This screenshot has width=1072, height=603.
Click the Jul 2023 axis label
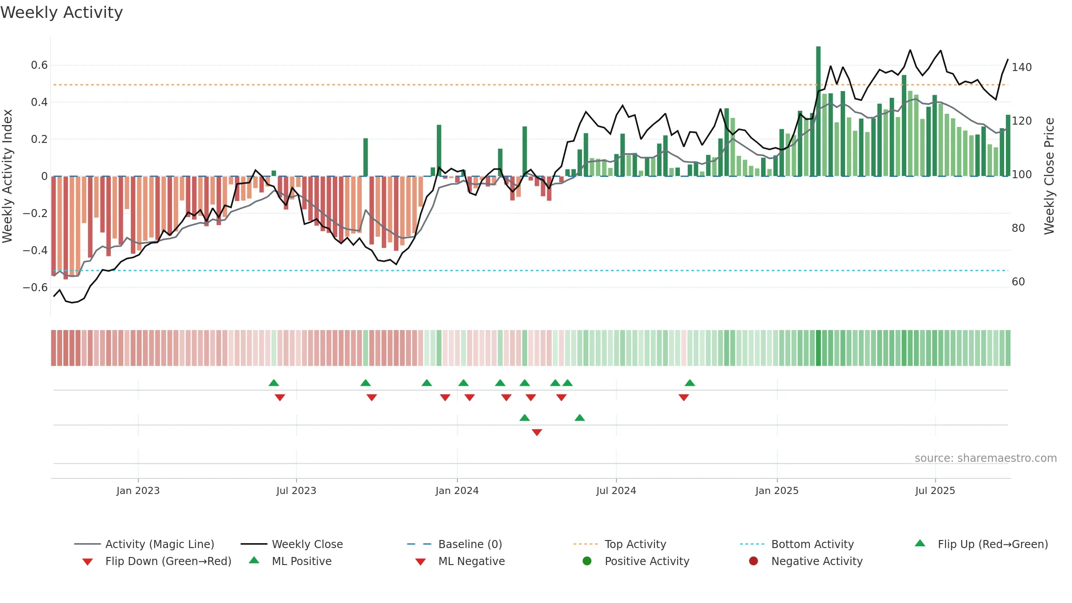(296, 490)
